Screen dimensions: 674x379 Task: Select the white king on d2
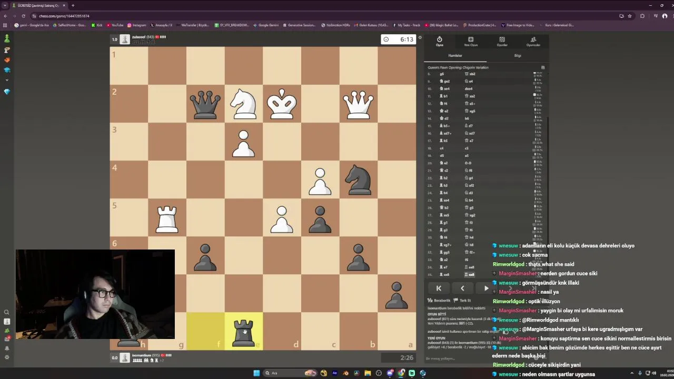(282, 104)
